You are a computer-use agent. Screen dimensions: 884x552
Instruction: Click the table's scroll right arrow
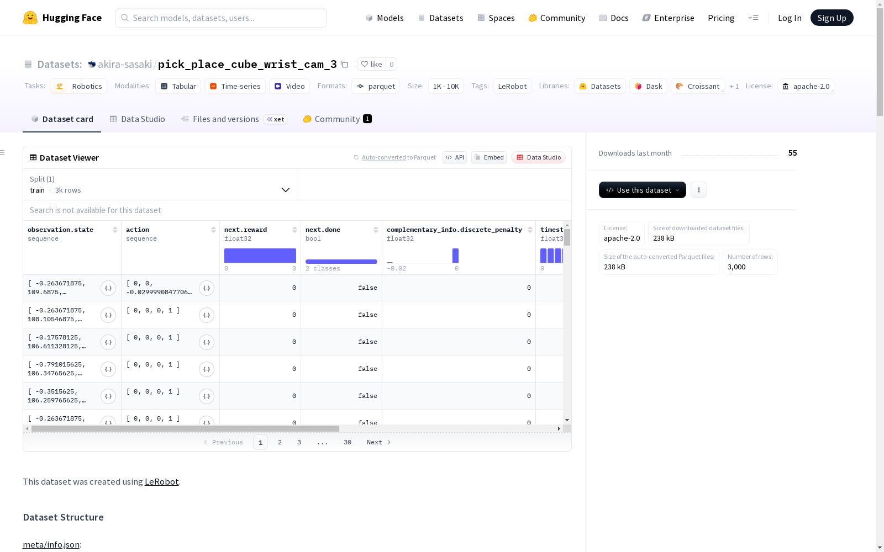click(559, 428)
